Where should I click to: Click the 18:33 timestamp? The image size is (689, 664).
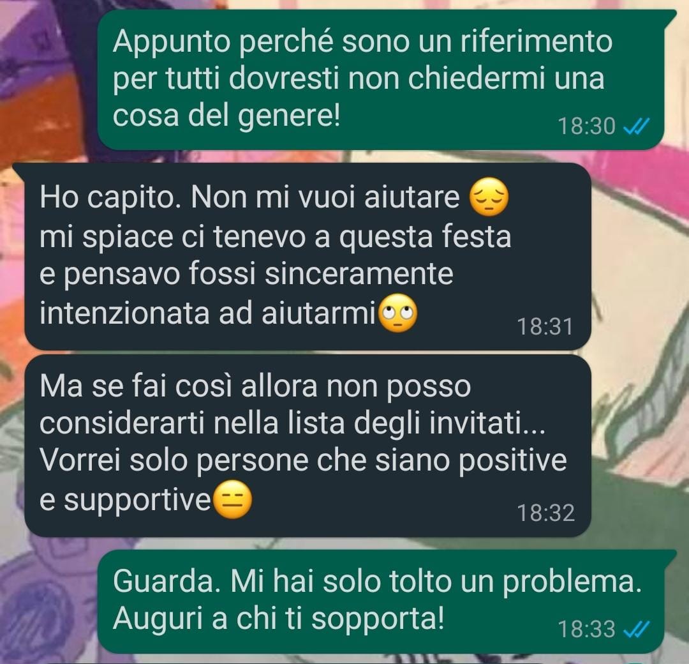pyautogui.click(x=587, y=630)
